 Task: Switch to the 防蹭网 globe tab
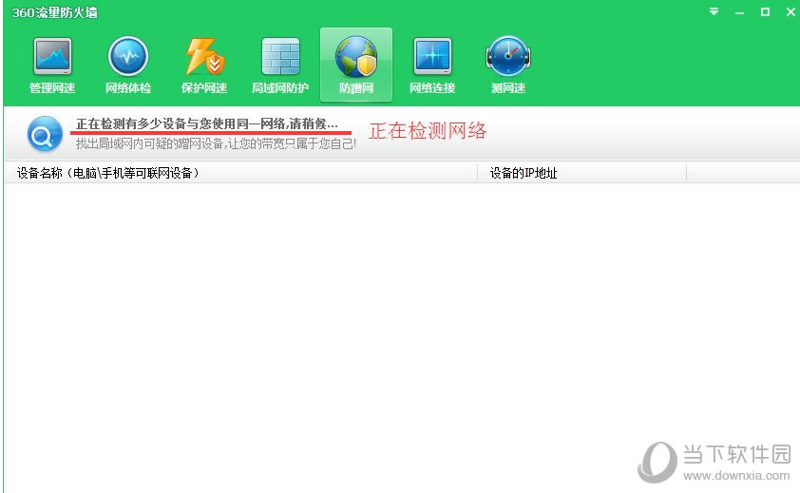point(356,65)
